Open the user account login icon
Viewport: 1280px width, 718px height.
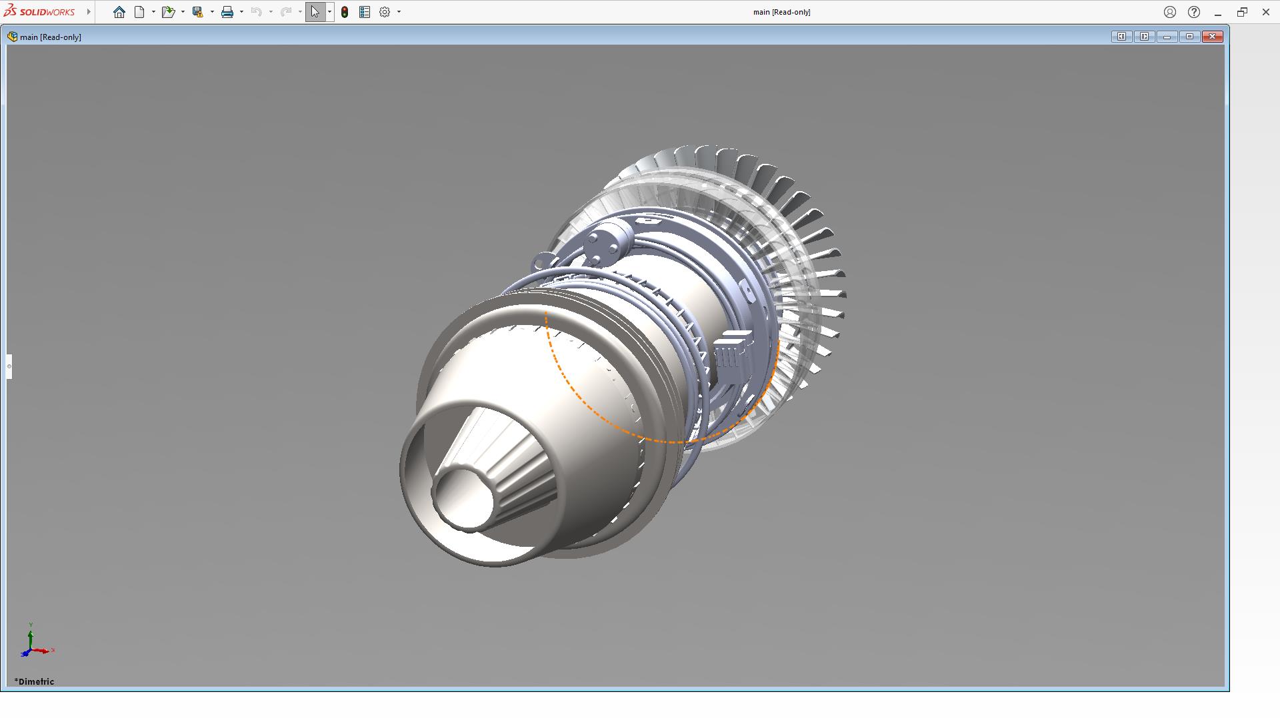(1169, 12)
